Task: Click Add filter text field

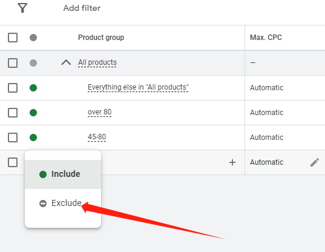Action: tap(82, 8)
